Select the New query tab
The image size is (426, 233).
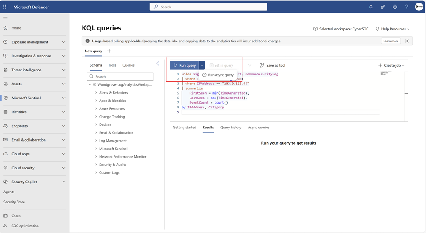point(93,51)
